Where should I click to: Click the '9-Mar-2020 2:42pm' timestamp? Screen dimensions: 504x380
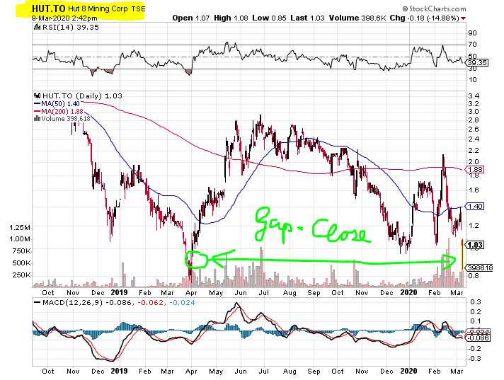(x=64, y=18)
